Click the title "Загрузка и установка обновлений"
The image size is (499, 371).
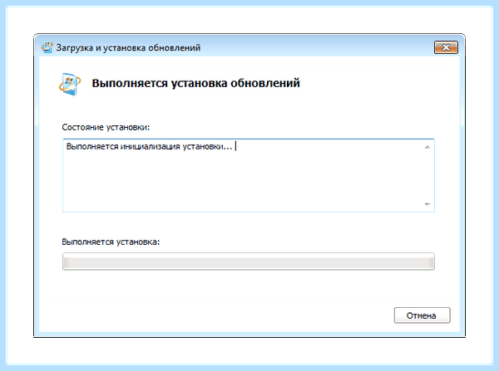pyautogui.click(x=128, y=47)
